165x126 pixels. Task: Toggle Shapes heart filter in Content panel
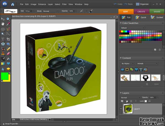click(136, 70)
